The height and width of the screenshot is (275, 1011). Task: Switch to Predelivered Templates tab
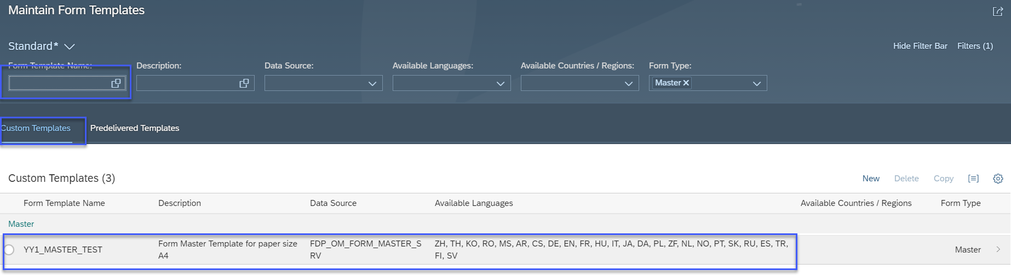coord(135,128)
